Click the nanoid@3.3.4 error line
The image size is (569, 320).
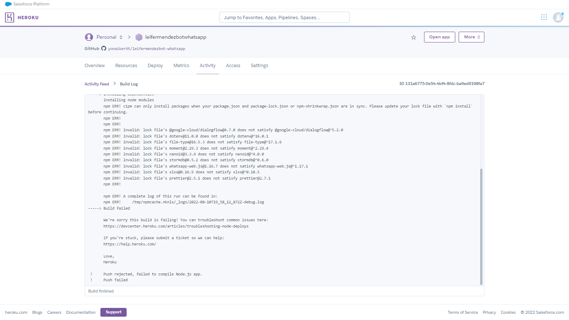pyautogui.click(x=184, y=154)
